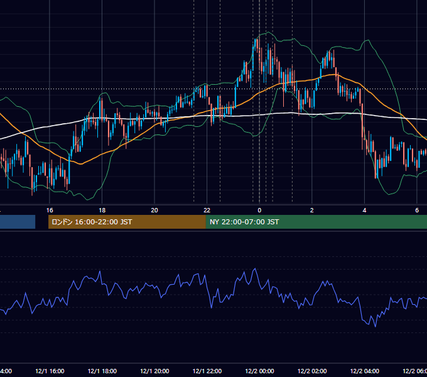Click the 12/2 04:00 label on lower axis

pos(365,371)
